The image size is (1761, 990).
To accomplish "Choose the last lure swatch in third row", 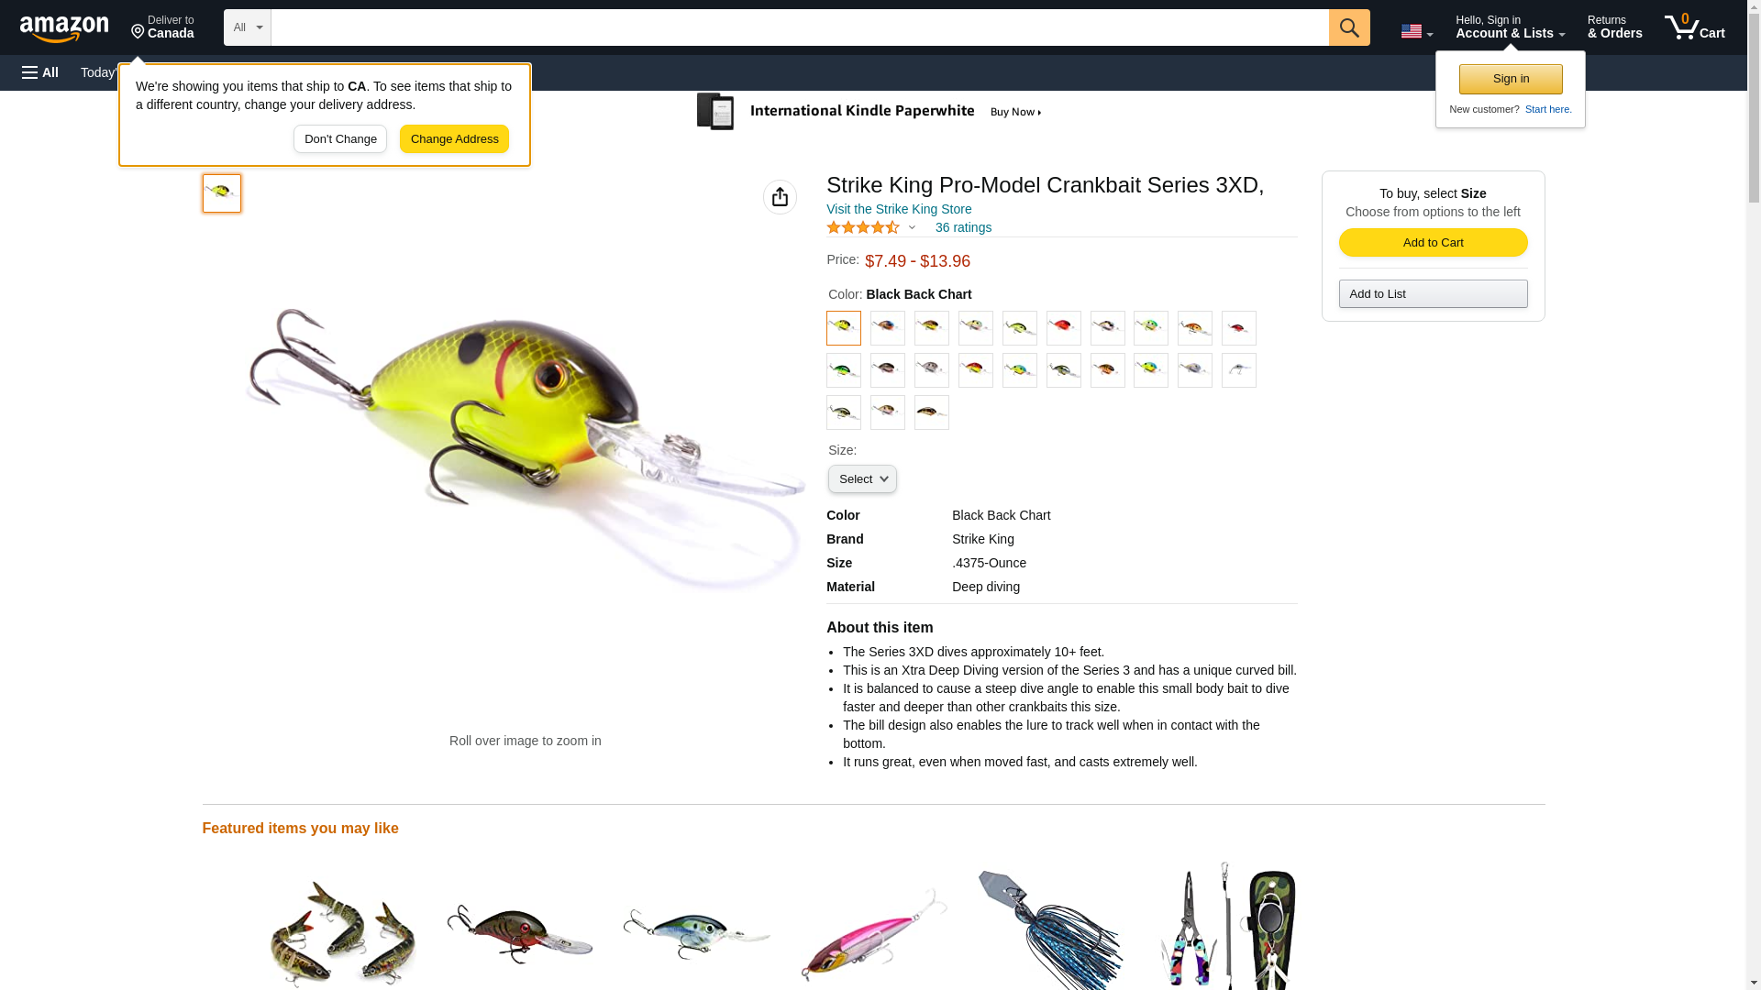I will [931, 412].
